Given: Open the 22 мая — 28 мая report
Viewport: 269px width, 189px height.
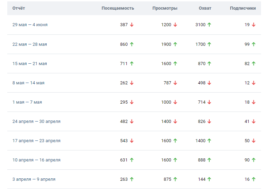Looking at the screenshot, I should (x=30, y=44).
